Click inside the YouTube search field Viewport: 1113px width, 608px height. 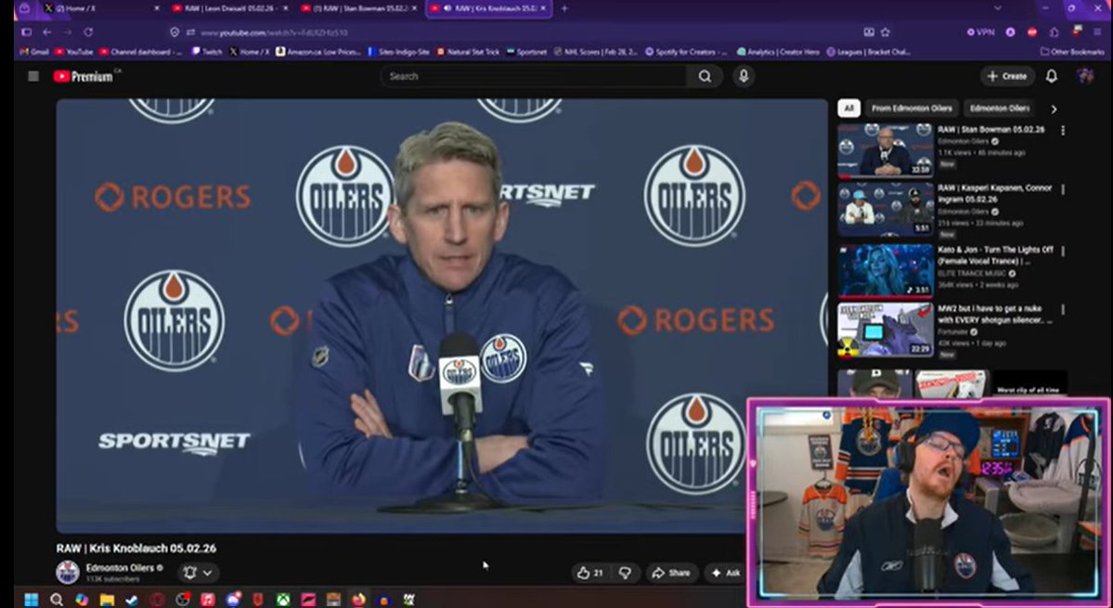point(534,76)
